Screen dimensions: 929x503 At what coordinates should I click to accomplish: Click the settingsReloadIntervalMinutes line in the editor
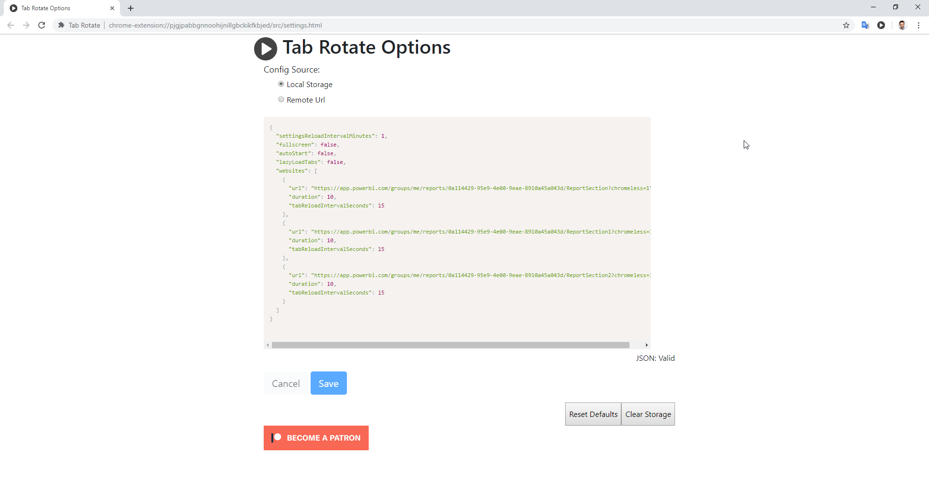331,136
